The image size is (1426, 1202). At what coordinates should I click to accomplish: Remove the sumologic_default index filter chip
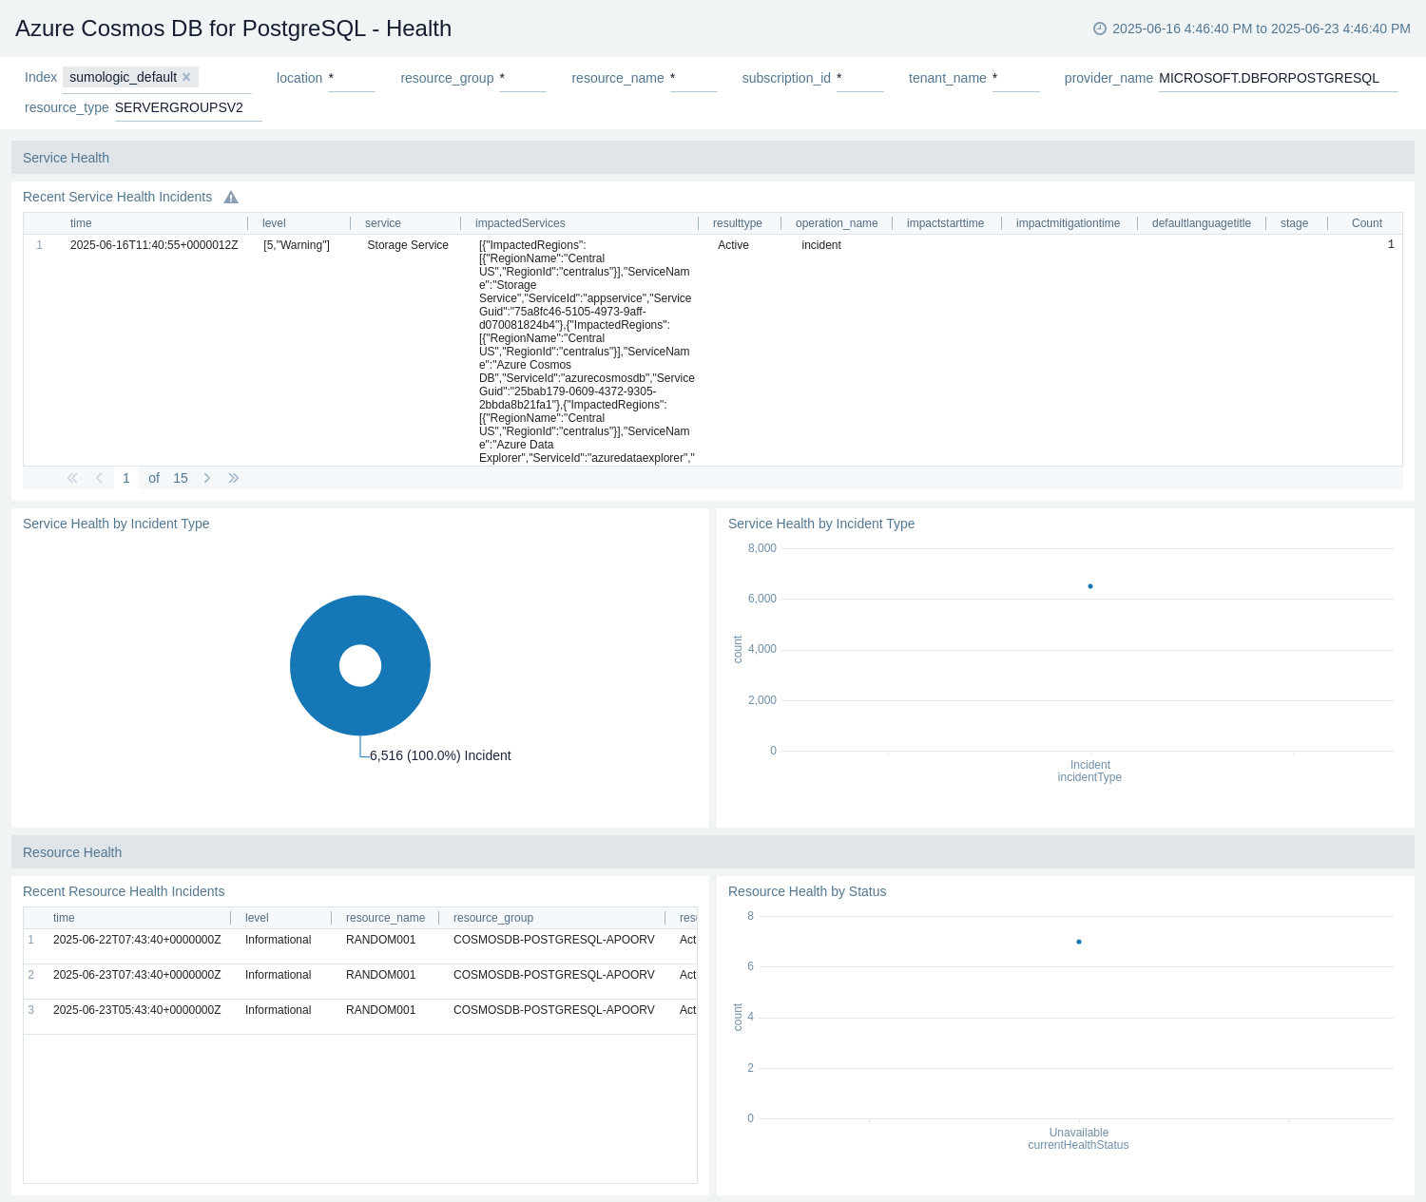click(186, 77)
